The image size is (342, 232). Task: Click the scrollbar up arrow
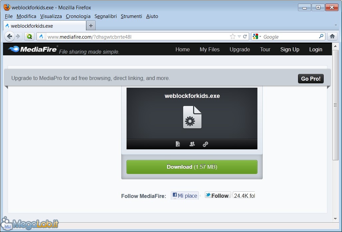point(335,46)
